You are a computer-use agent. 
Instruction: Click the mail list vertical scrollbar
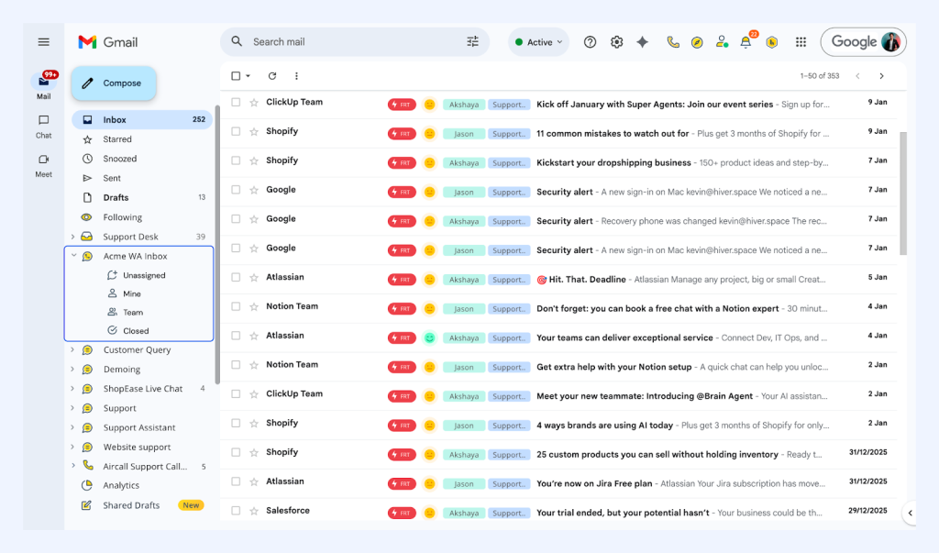pyautogui.click(x=903, y=193)
